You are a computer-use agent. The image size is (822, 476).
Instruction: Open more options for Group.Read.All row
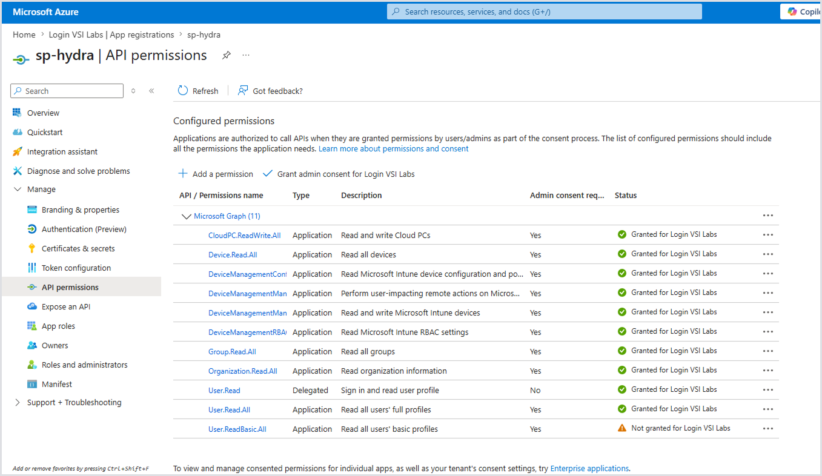tap(768, 351)
